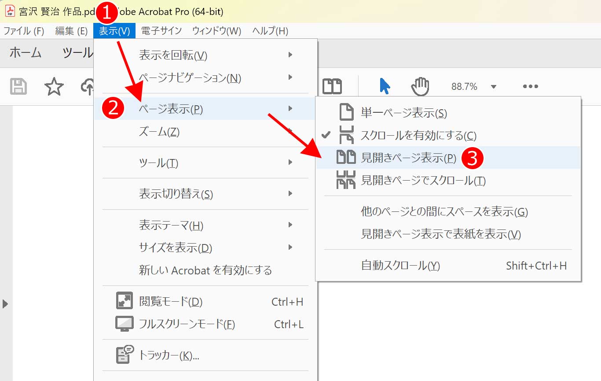The height and width of the screenshot is (381, 601).
Task: Toggle 見開きページ表示で表紙を表示
Action: click(x=448, y=234)
